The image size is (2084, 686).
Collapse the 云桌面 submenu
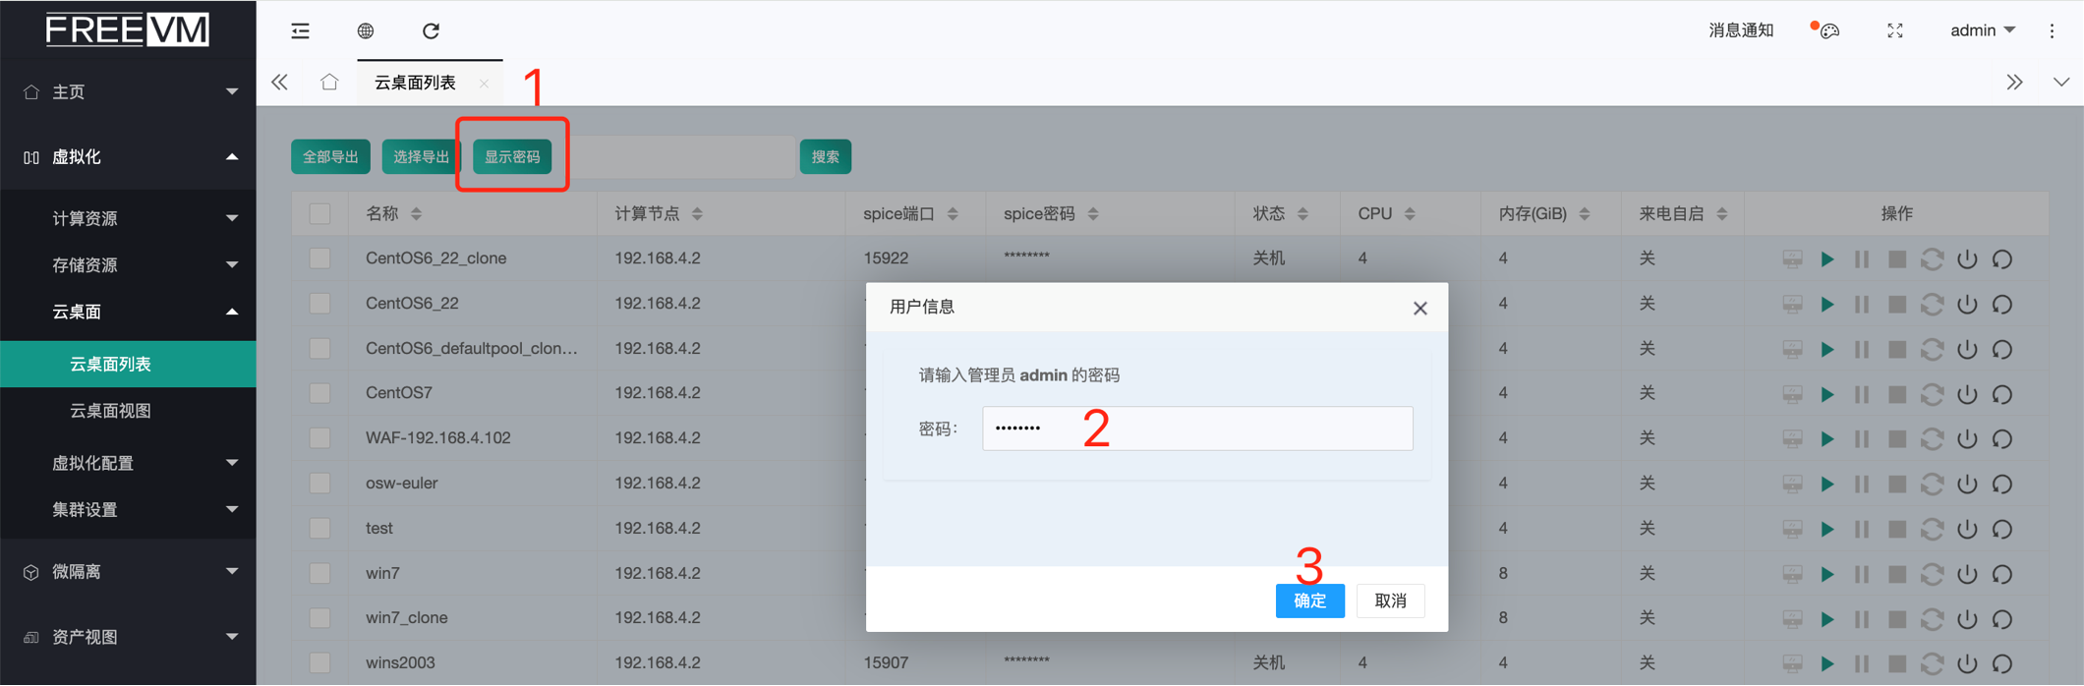click(128, 312)
